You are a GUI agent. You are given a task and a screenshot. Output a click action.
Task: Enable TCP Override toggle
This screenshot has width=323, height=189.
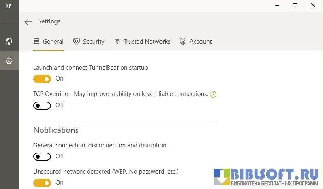pos(42,106)
